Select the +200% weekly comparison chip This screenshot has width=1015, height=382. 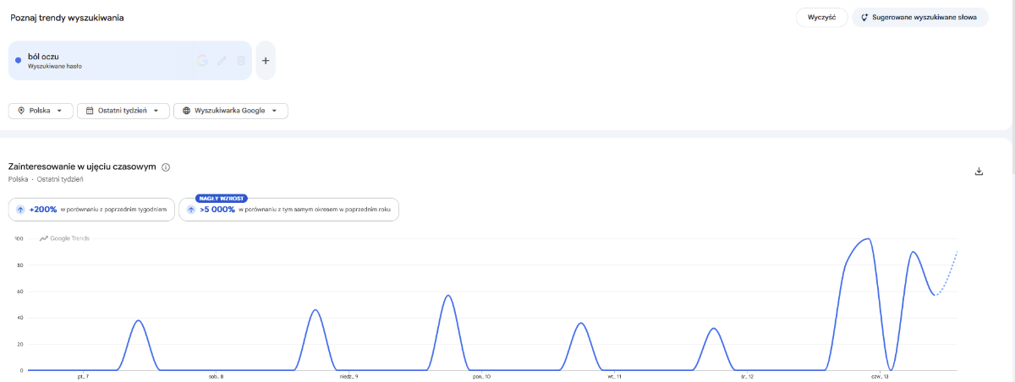pos(92,210)
